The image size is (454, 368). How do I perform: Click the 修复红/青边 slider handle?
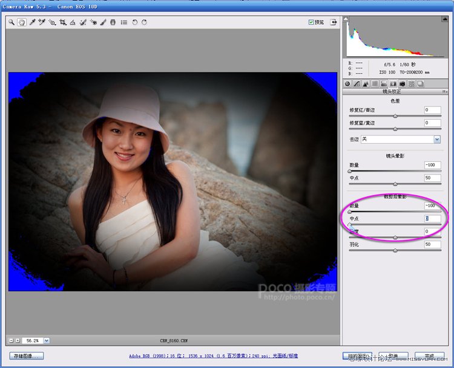(395, 116)
